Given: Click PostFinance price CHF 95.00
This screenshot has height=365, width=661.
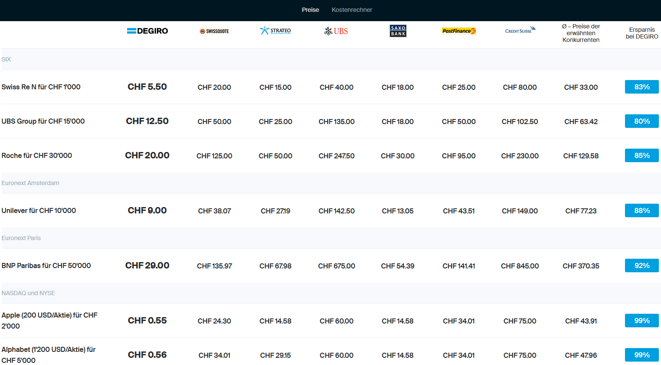Looking at the screenshot, I should 459,156.
